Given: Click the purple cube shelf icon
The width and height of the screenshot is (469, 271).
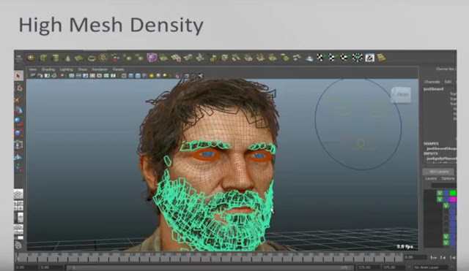Looking at the screenshot, I should coord(152,58).
